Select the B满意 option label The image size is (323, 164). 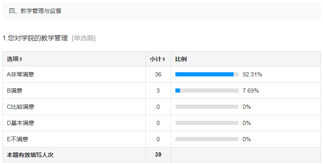[15, 91]
